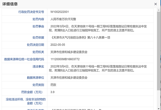Click the 数据来源单位统一社会信用代码 label
This screenshot has height=110, width=161.
24,59
